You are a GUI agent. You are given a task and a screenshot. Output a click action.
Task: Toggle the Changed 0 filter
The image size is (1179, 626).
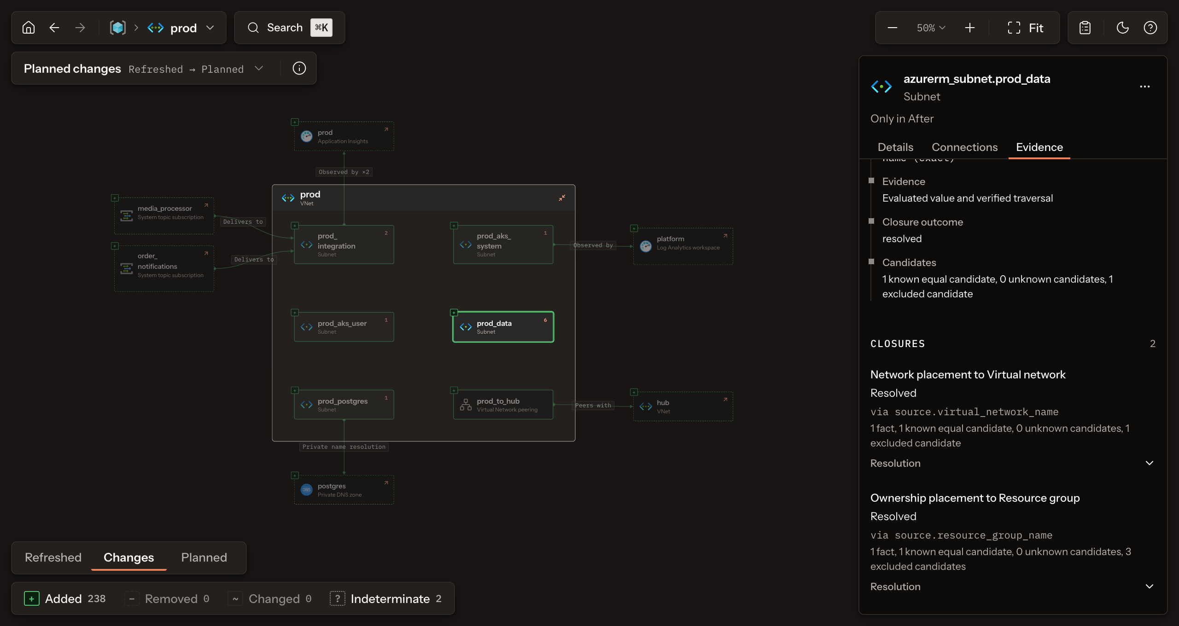click(270, 598)
